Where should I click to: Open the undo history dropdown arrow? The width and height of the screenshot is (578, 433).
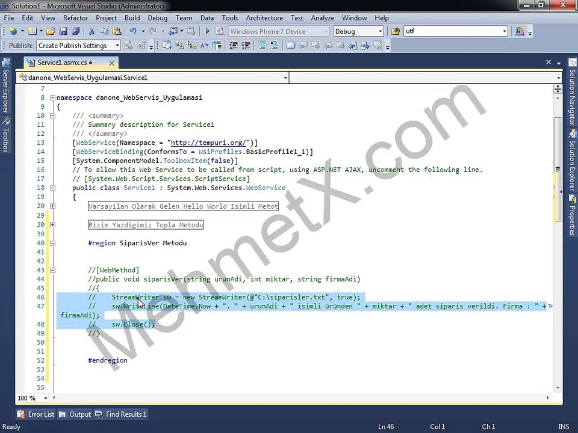[x=143, y=31]
